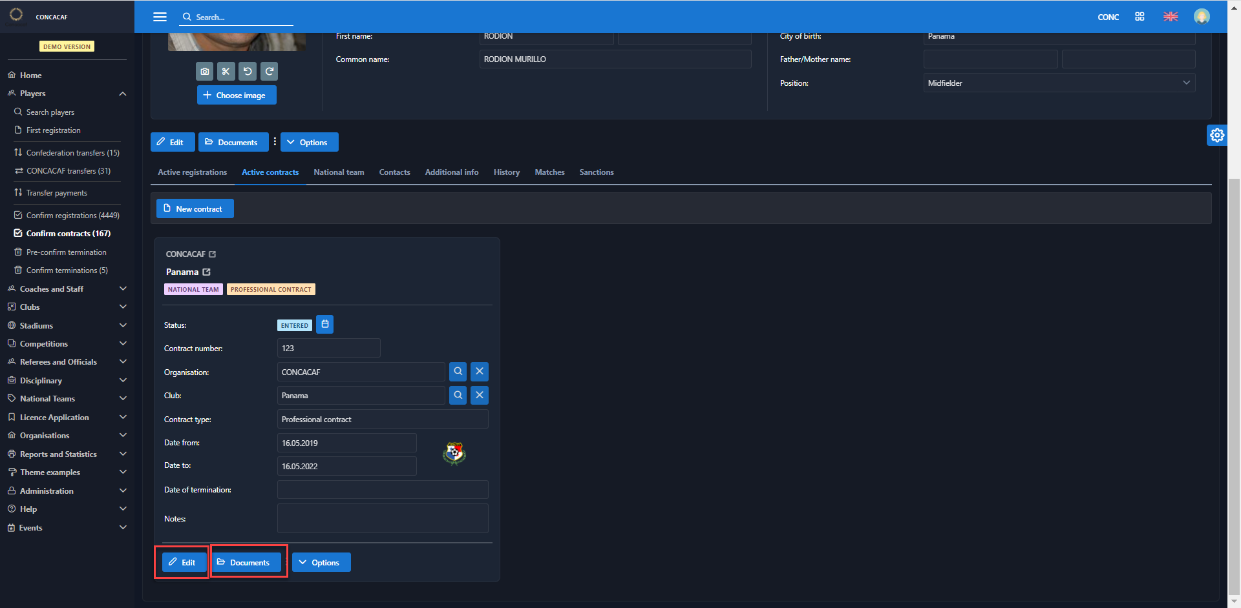Click into the Contract number field
1241x608 pixels.
pyautogui.click(x=328, y=349)
